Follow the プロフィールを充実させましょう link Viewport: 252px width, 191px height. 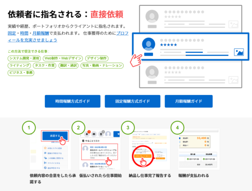click(68, 37)
